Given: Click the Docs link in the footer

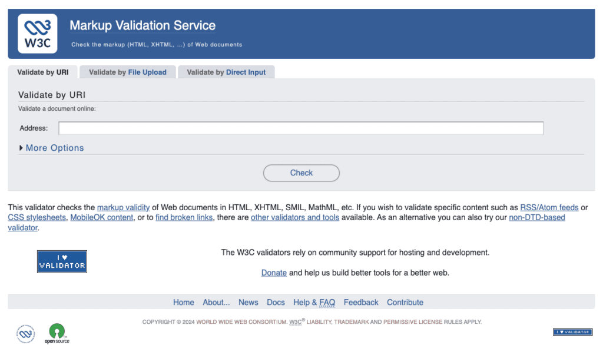Looking at the screenshot, I should point(276,302).
